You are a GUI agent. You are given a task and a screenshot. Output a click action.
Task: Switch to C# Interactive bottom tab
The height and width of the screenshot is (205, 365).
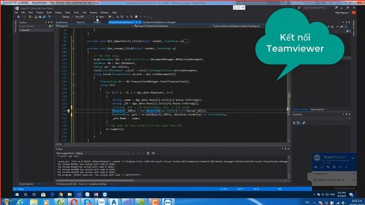point(66,184)
